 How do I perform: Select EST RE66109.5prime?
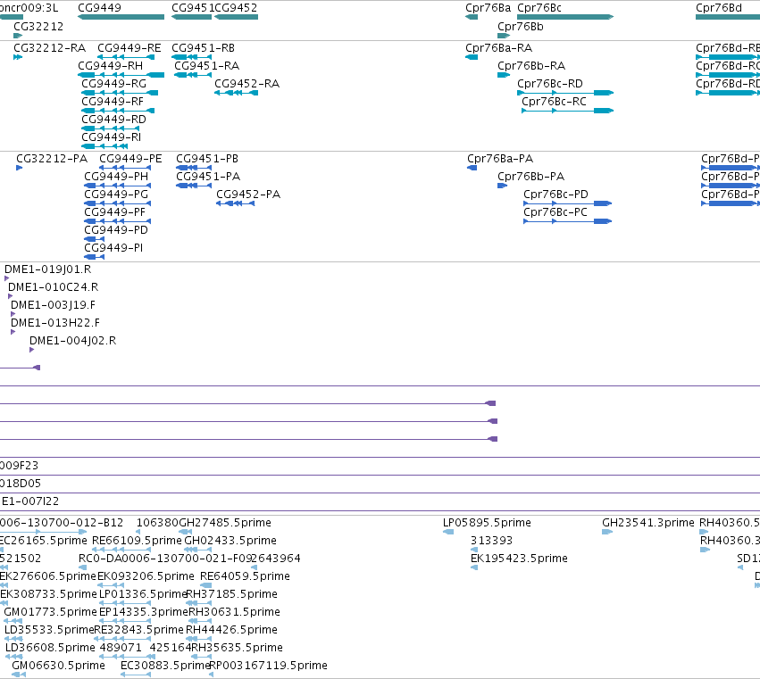138,541
